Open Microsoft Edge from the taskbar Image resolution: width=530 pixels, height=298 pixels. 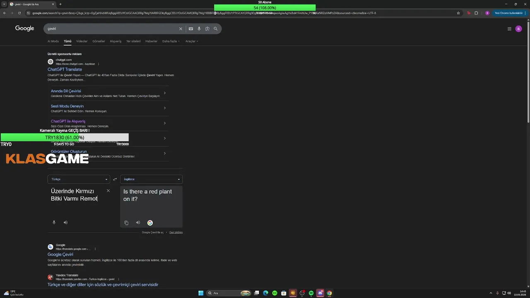pyautogui.click(x=265, y=293)
